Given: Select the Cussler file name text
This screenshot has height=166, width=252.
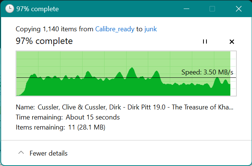Looking at the screenshot, I should (x=136, y=107).
